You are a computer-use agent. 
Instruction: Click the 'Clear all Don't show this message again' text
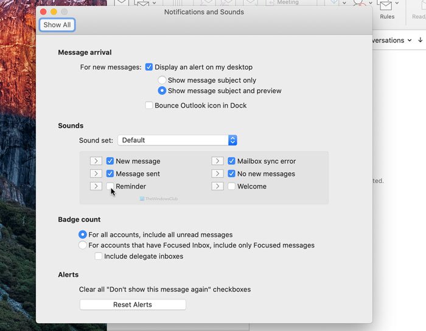[165, 290]
